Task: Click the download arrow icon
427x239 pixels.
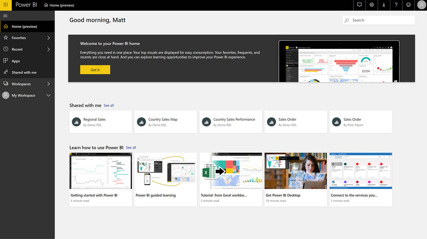Action: point(384,5)
